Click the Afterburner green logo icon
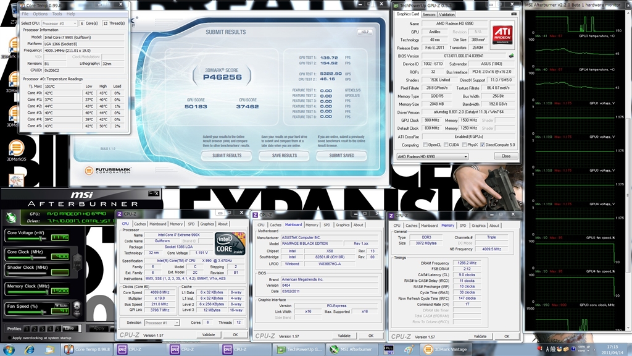This screenshot has width=632, height=356. tap(11, 216)
